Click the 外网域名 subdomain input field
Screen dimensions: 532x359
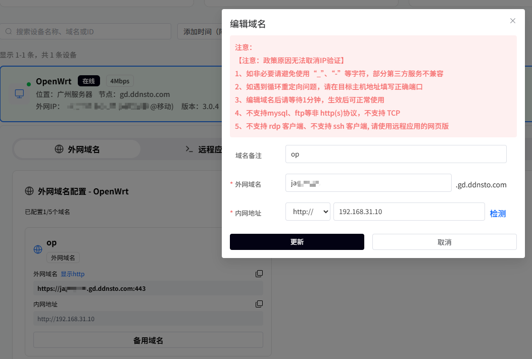(368, 183)
